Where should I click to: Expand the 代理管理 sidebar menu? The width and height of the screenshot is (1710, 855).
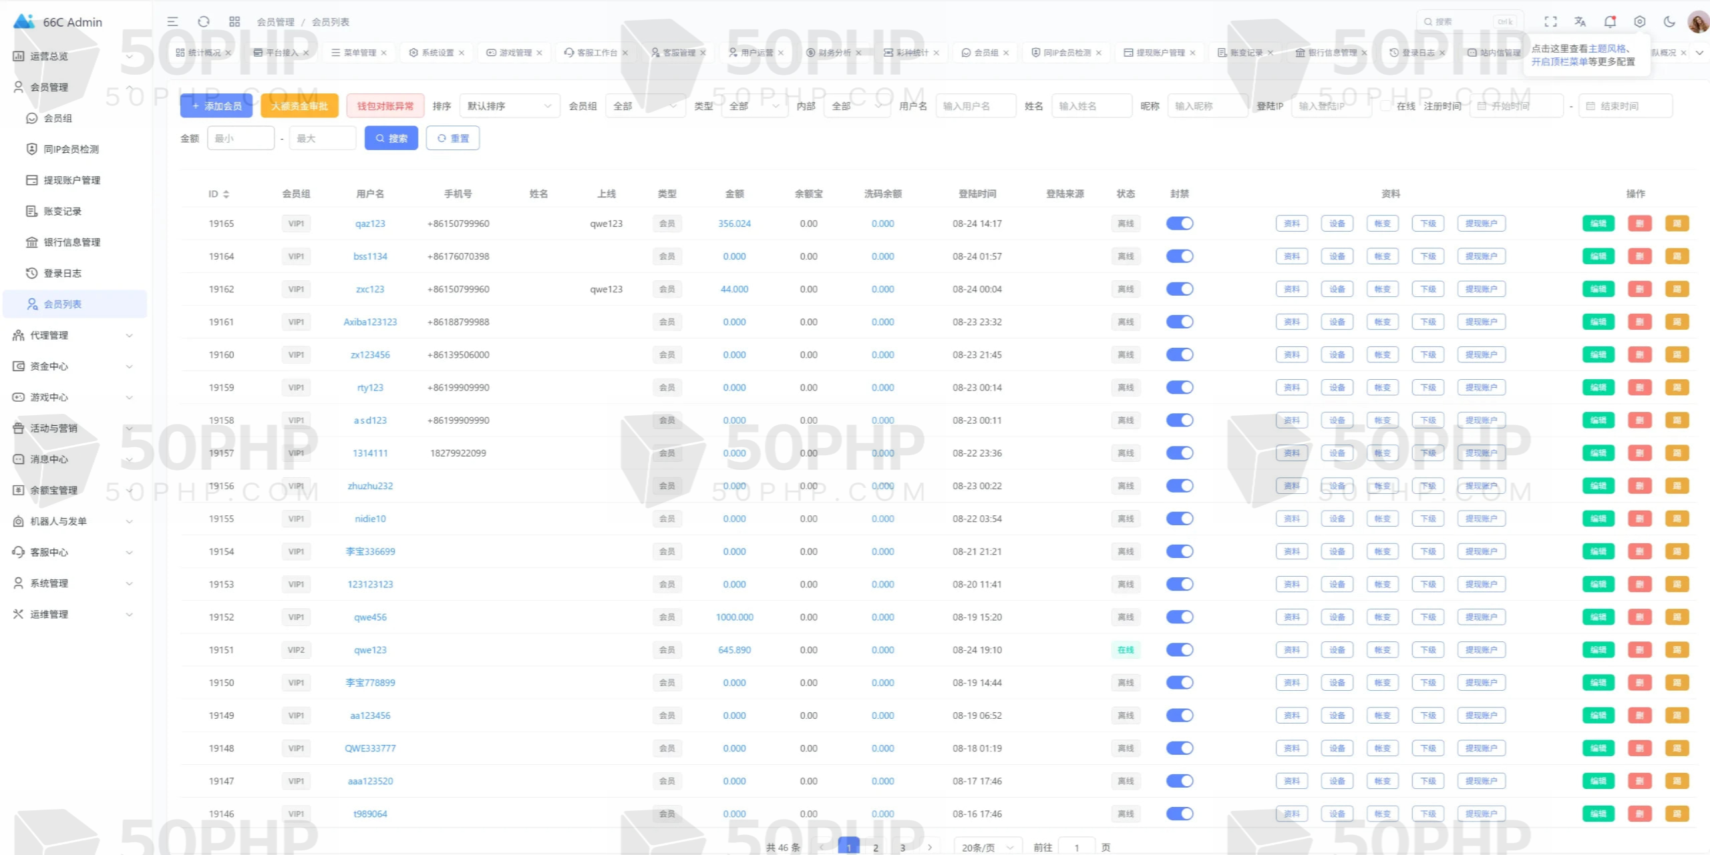[73, 335]
